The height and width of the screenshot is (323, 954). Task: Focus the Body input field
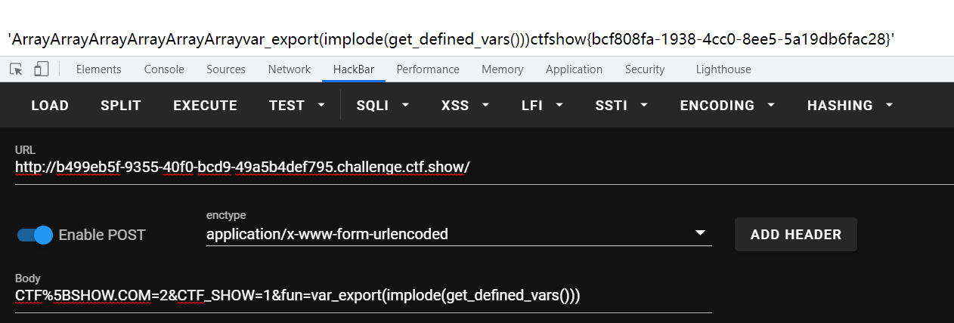[364, 295]
